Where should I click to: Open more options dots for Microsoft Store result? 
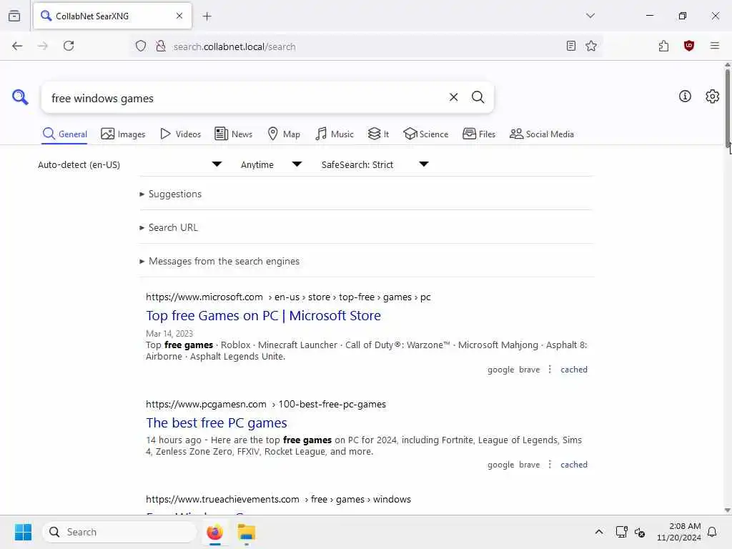pos(550,370)
